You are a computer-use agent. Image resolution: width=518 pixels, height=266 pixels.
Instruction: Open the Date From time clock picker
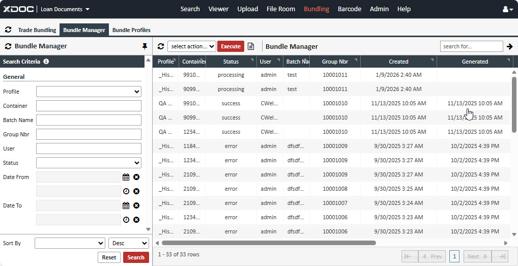click(126, 191)
